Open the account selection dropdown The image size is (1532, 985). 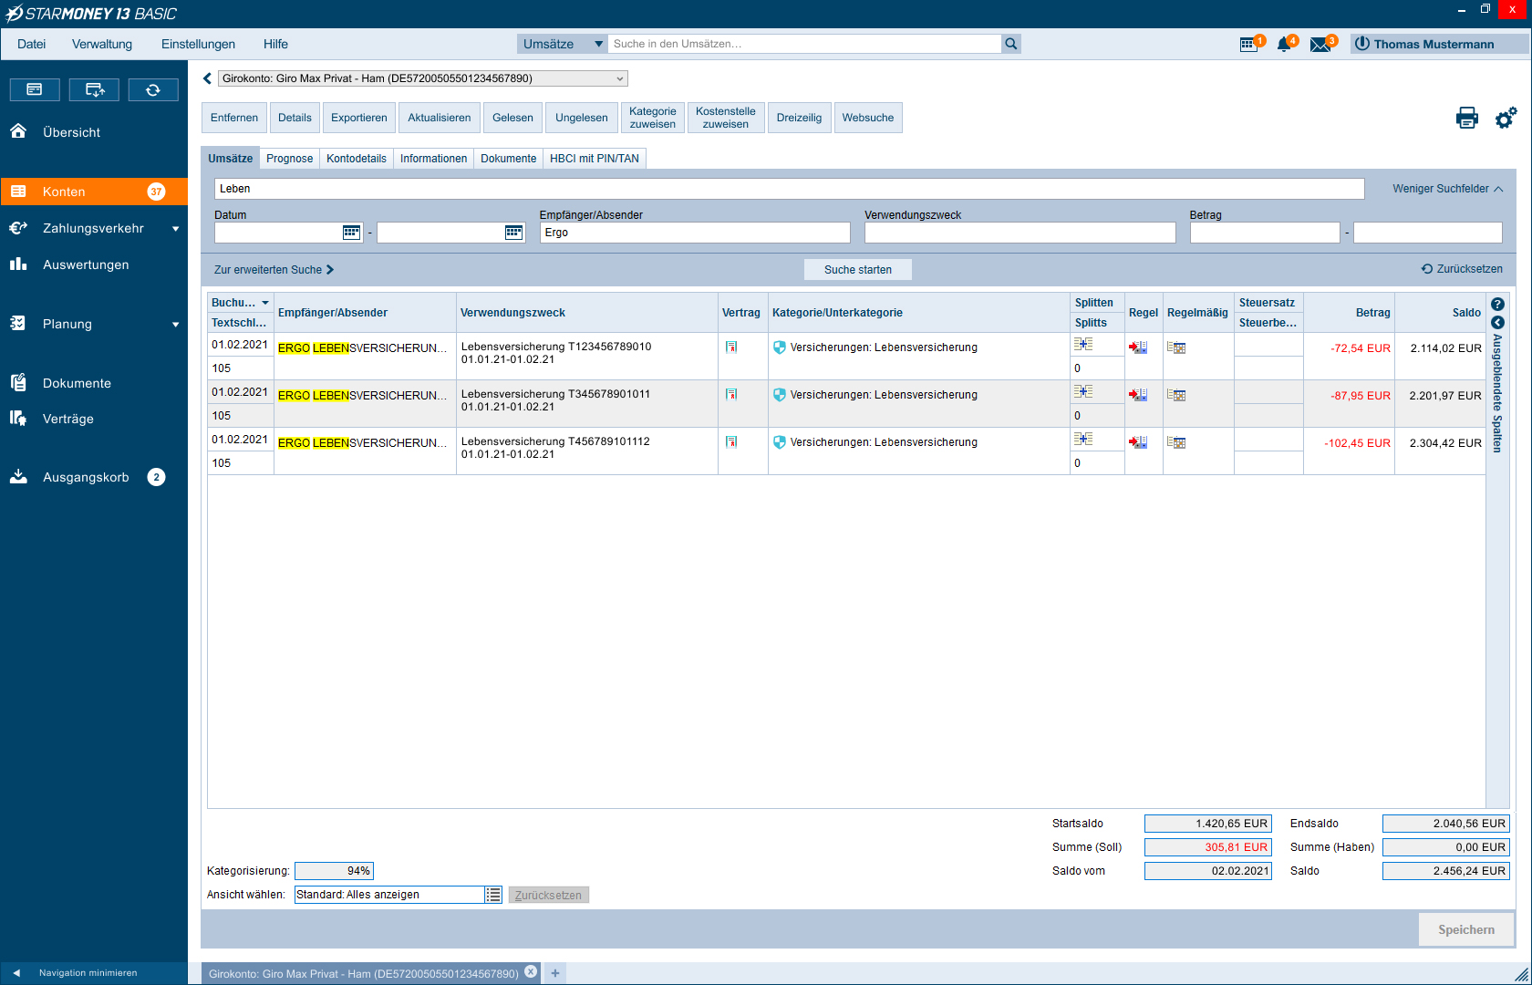[423, 78]
